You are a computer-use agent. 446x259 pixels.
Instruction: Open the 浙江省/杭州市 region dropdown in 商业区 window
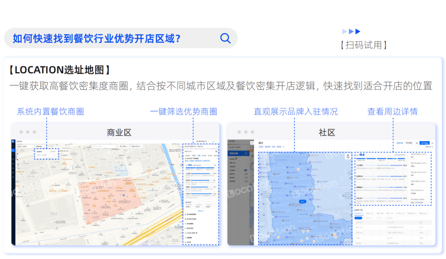25,146
